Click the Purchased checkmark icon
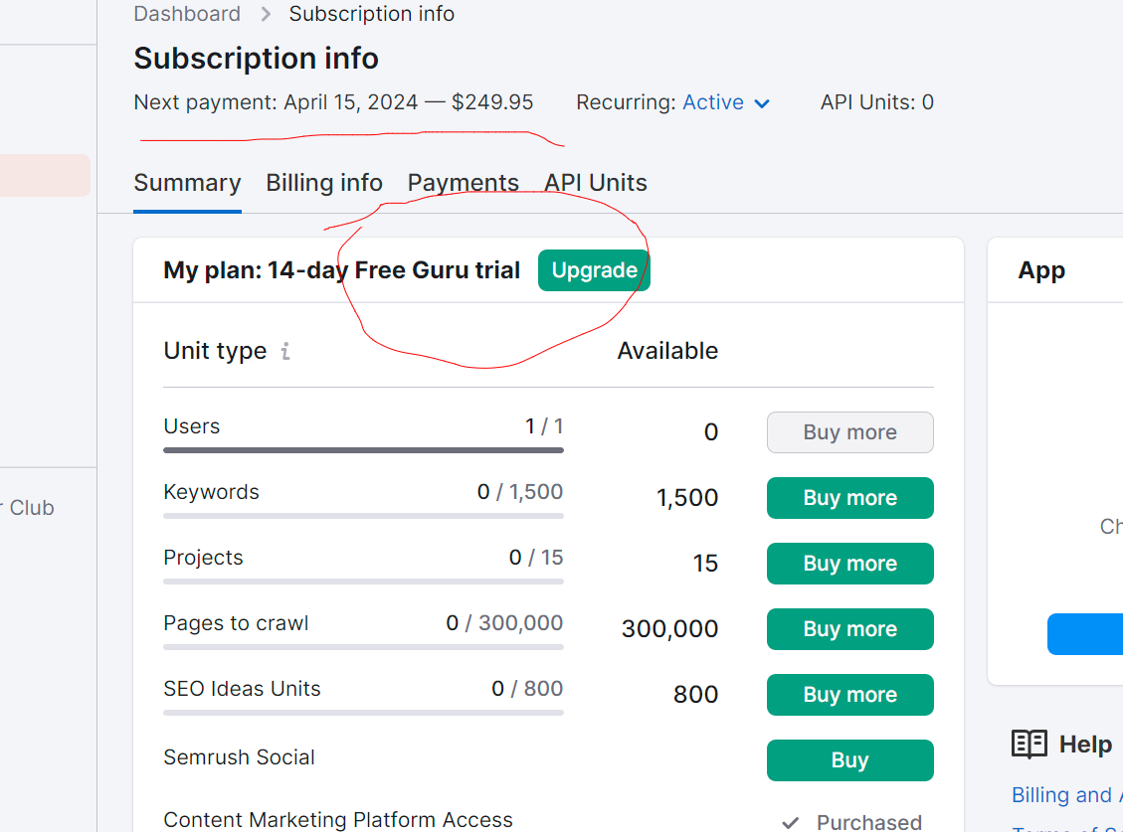 click(x=791, y=823)
